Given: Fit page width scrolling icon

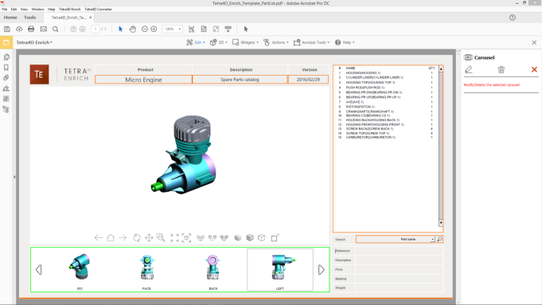Looking at the screenshot, I should (x=191, y=29).
